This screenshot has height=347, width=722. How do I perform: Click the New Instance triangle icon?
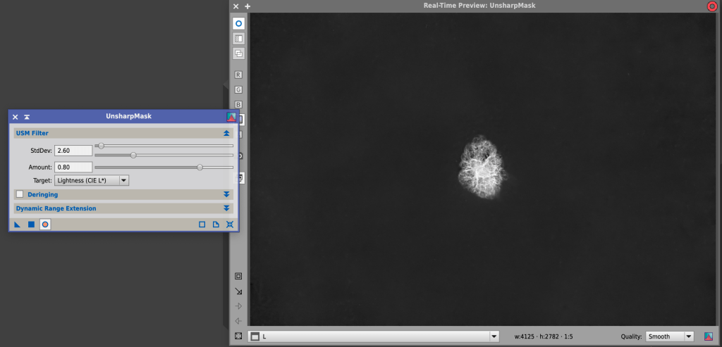[x=18, y=225]
